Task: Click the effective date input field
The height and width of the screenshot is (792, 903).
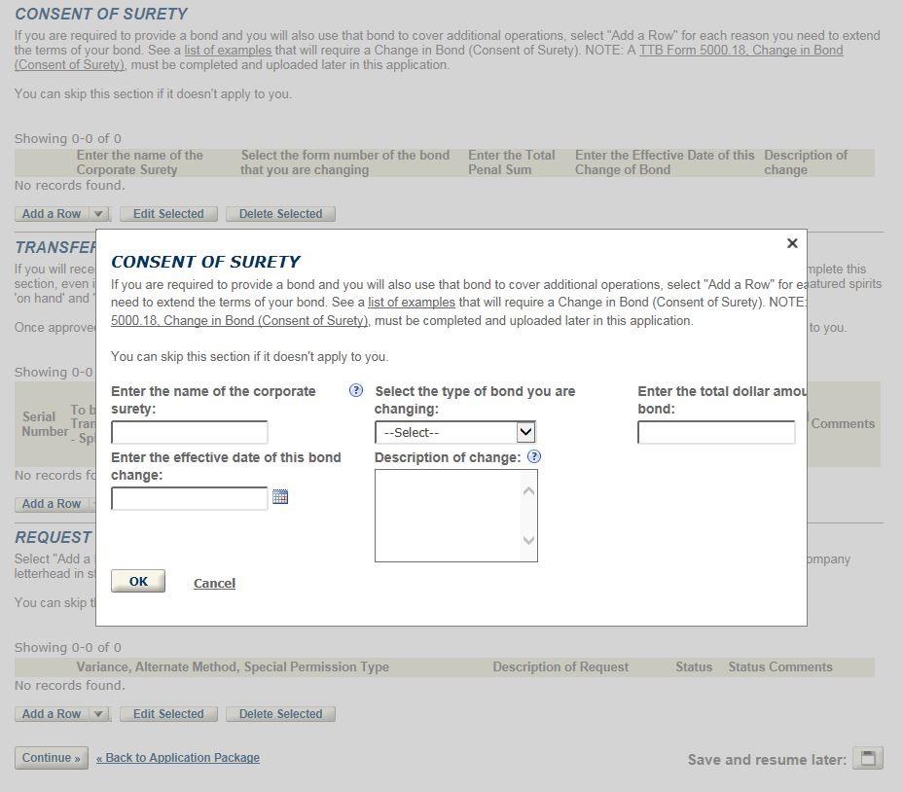Action: tap(189, 498)
